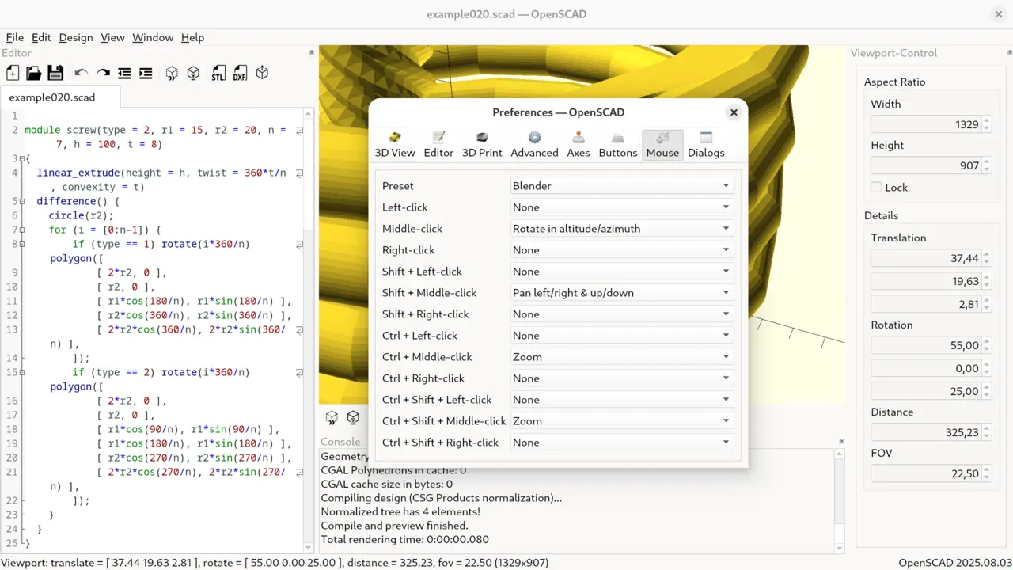Click the Export as STL icon

(218, 73)
